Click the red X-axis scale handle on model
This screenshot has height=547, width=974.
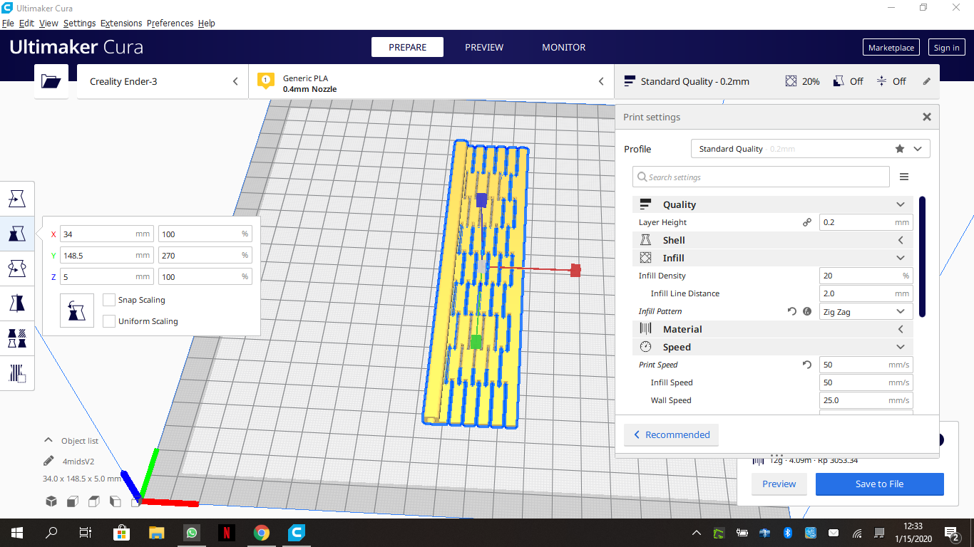pos(575,270)
